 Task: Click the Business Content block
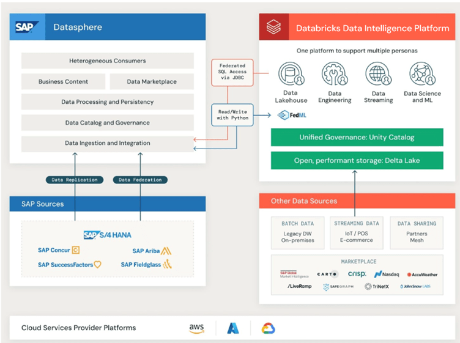pyautogui.click(x=63, y=81)
